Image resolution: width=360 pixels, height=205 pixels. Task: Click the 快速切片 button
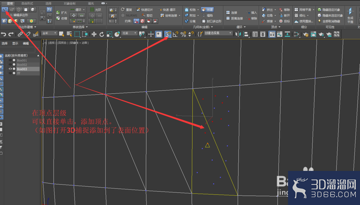click(x=144, y=10)
